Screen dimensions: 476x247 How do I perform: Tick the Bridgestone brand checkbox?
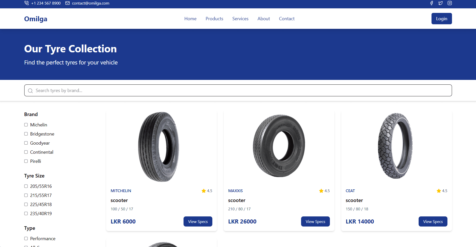click(26, 134)
